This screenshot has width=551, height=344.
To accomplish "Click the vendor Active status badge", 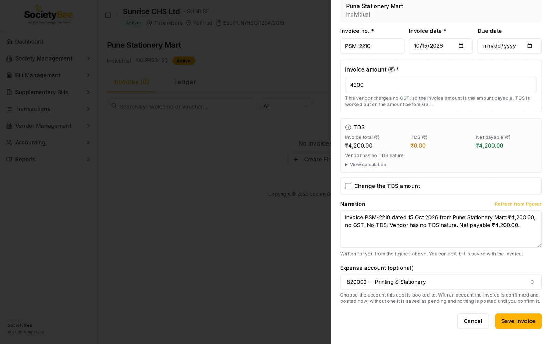I will click(x=184, y=61).
